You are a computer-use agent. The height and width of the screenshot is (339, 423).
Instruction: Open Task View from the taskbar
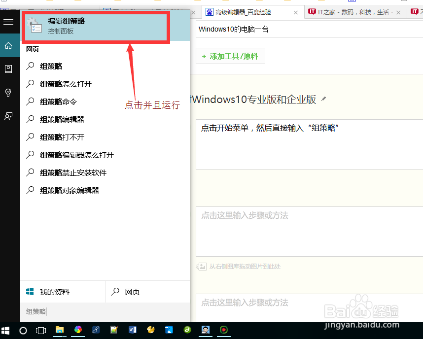click(x=41, y=330)
